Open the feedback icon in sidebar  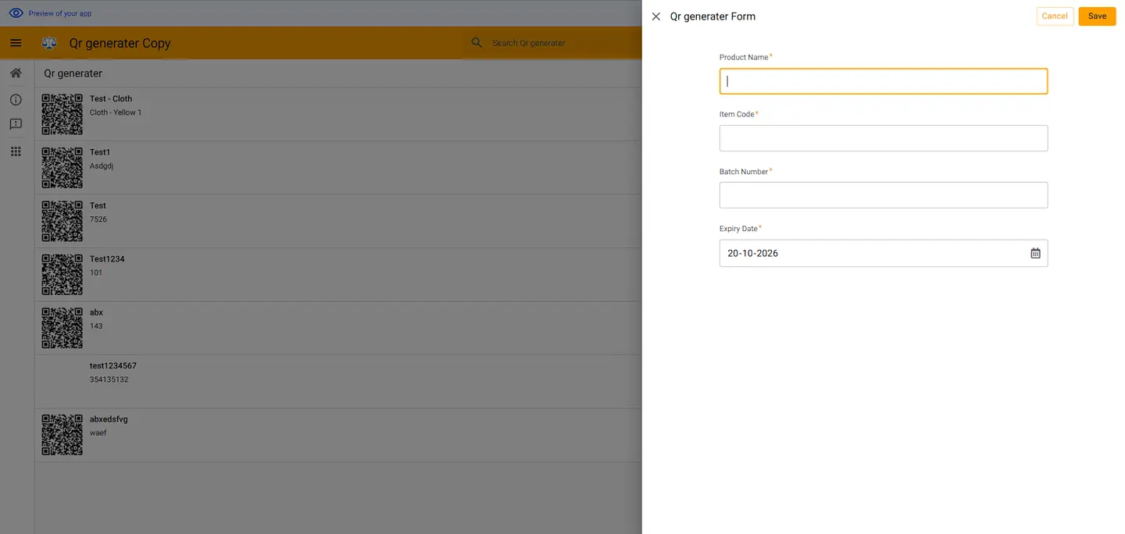tap(16, 124)
